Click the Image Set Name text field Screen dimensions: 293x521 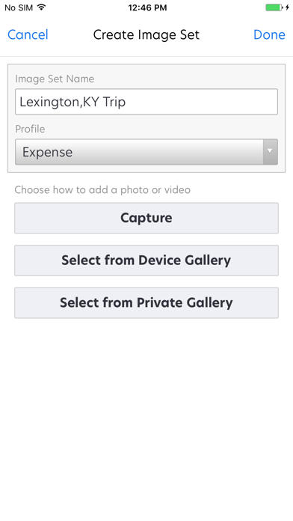[146, 102]
